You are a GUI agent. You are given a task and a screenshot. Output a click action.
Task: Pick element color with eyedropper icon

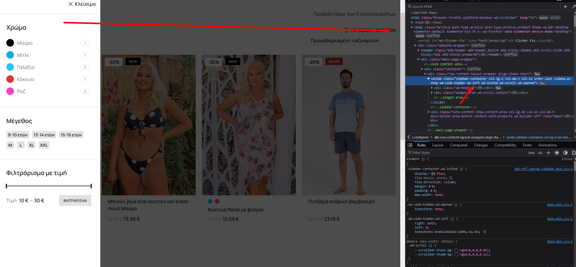(x=573, y=6)
